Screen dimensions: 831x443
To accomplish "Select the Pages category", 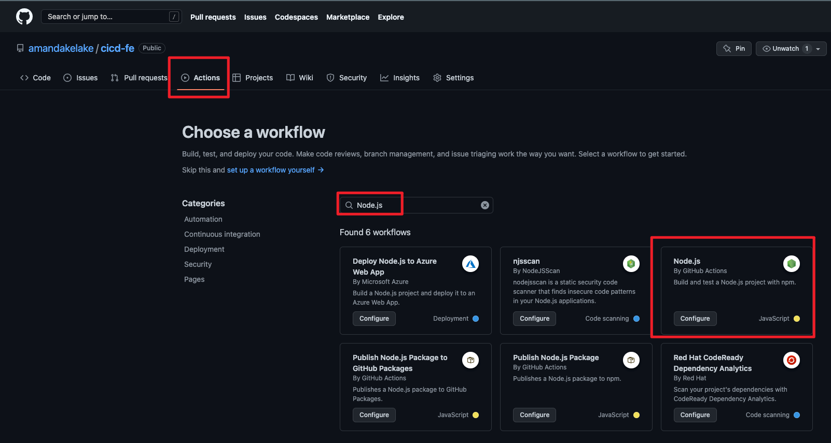I will coord(195,279).
